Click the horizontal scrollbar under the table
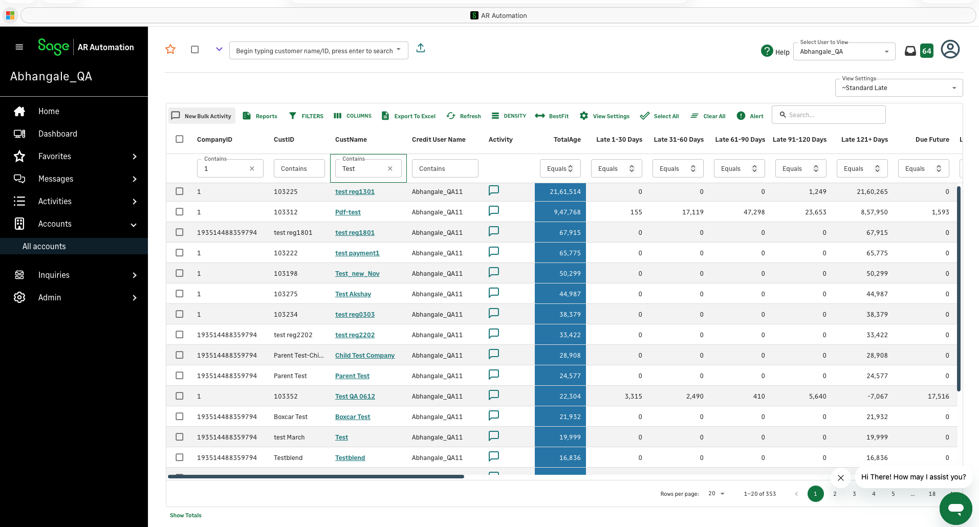The width and height of the screenshot is (979, 527). (316, 476)
